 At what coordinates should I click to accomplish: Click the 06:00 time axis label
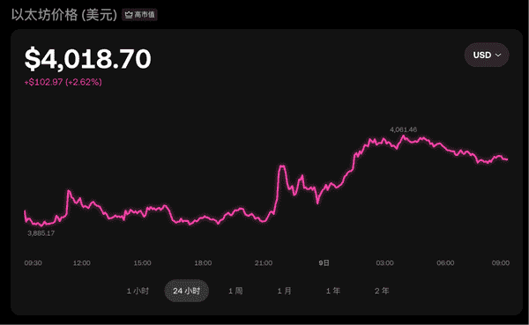[445, 263]
